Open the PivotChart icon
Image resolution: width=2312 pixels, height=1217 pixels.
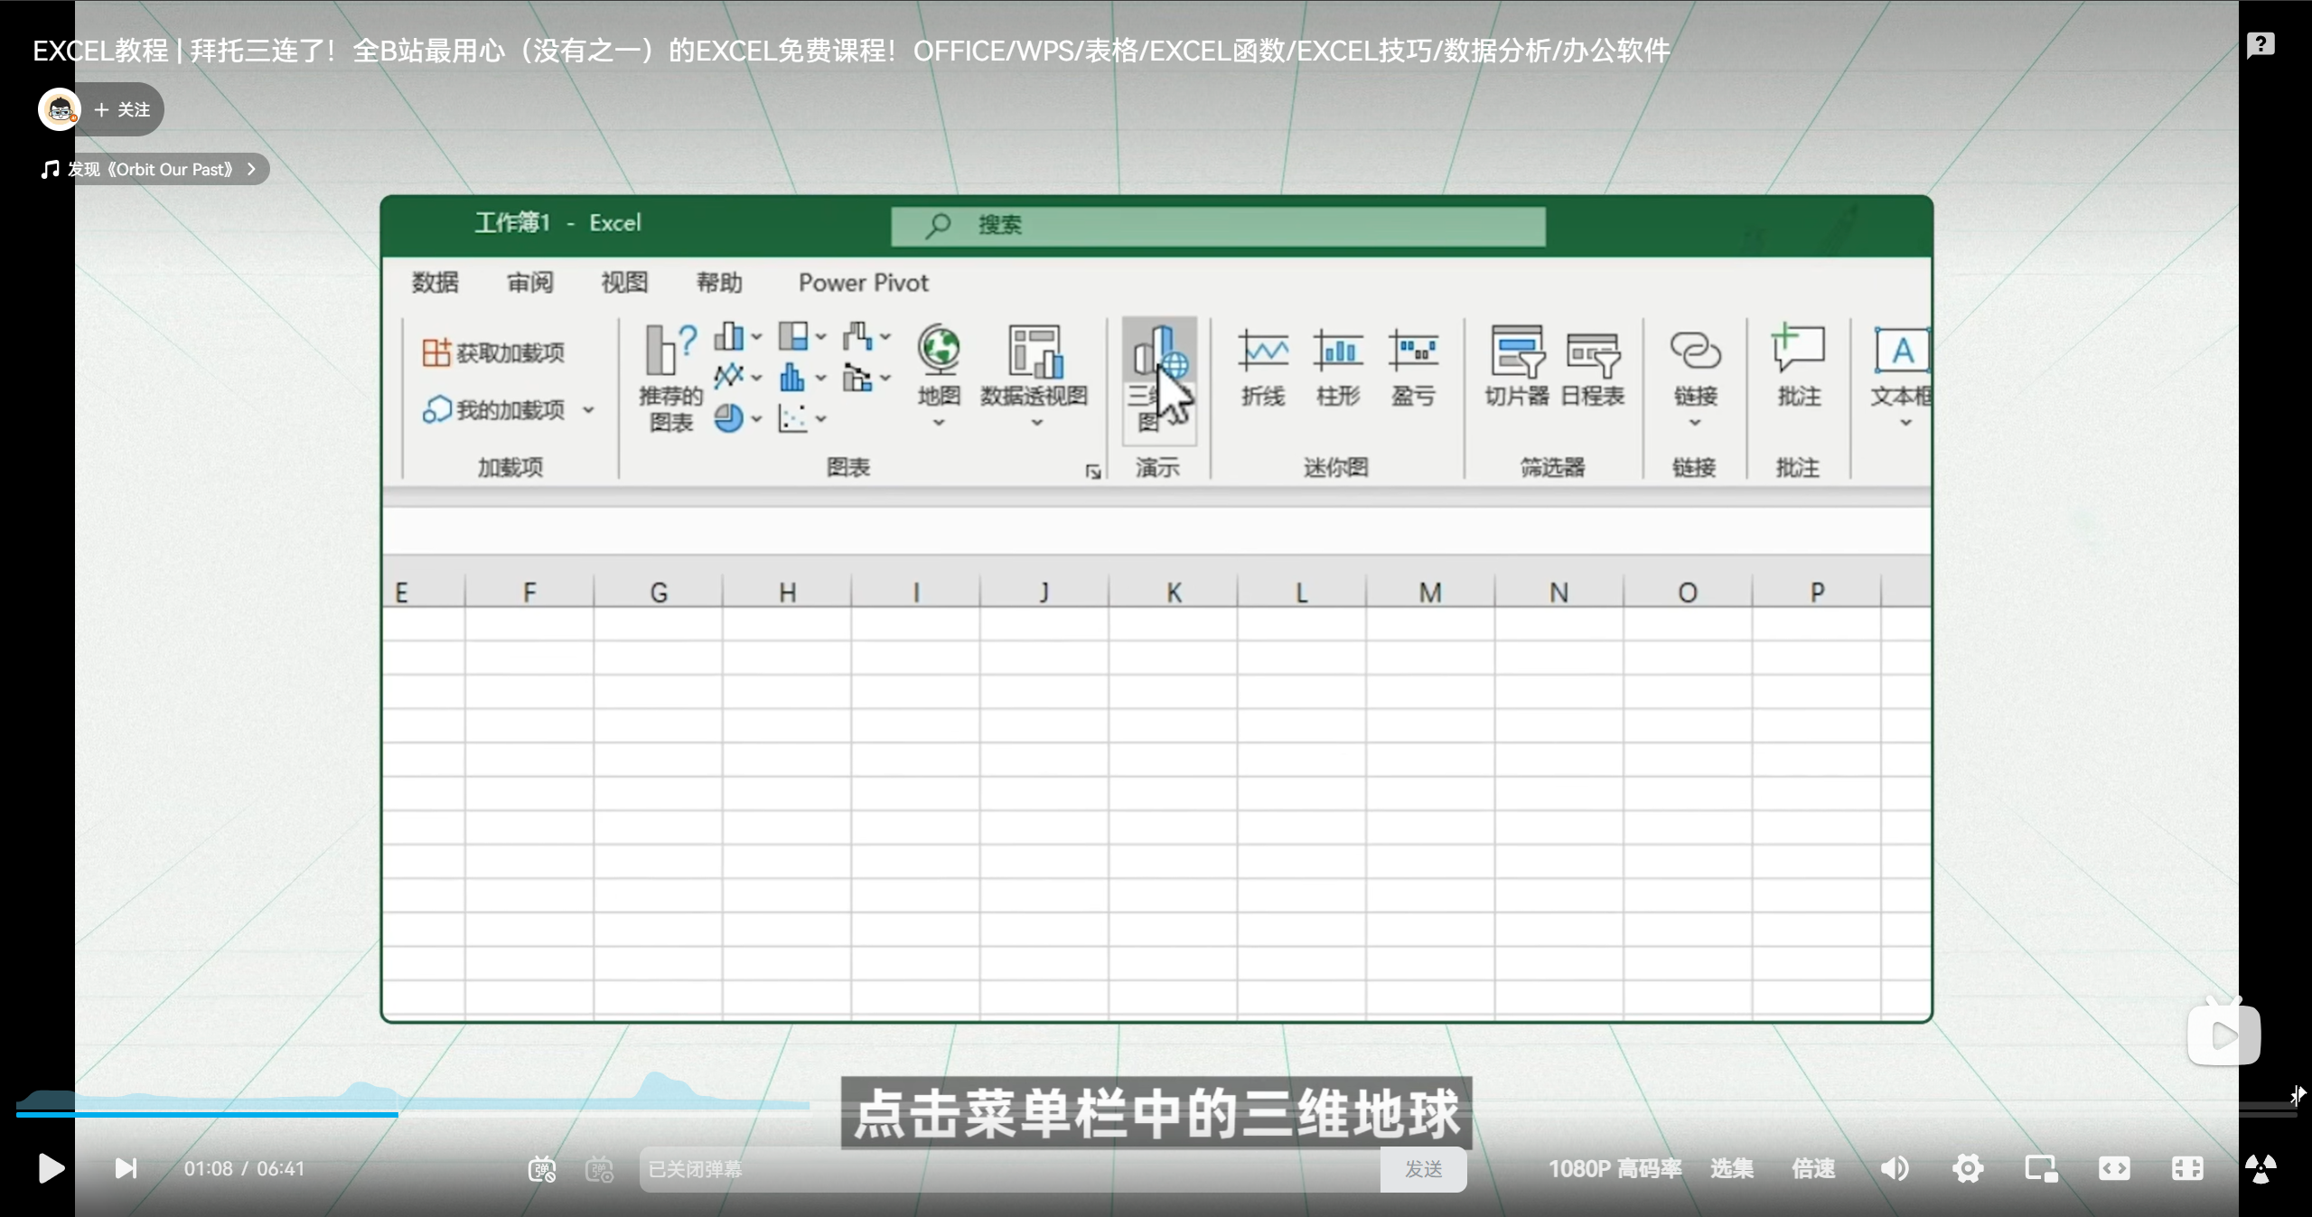1034,351
